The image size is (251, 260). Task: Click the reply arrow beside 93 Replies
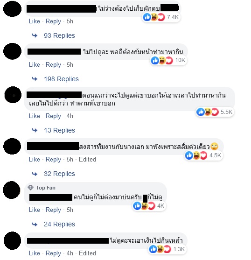pyautogui.click(x=35, y=35)
